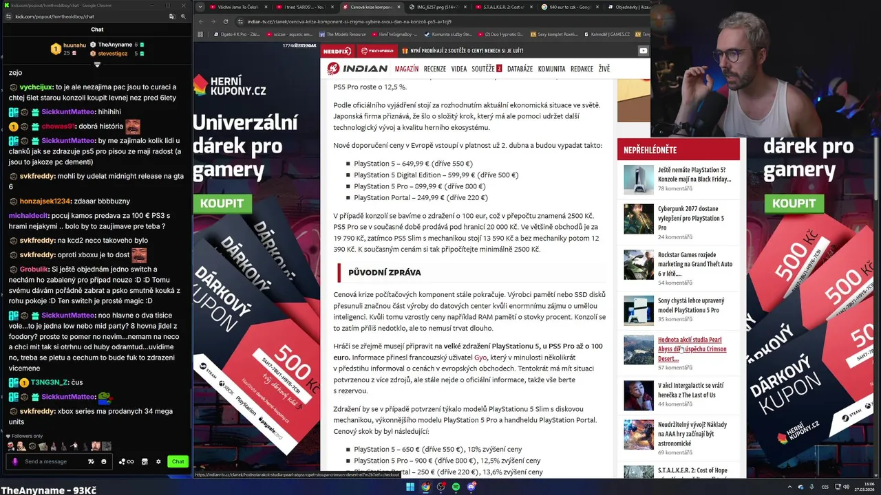881x495 pixels.
Task: Open Gyo user link in article
Action: tap(480, 357)
